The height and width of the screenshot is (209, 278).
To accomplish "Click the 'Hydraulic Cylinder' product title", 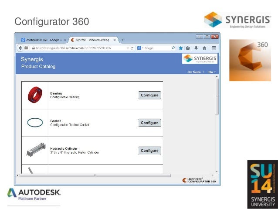I will [x=64, y=148].
